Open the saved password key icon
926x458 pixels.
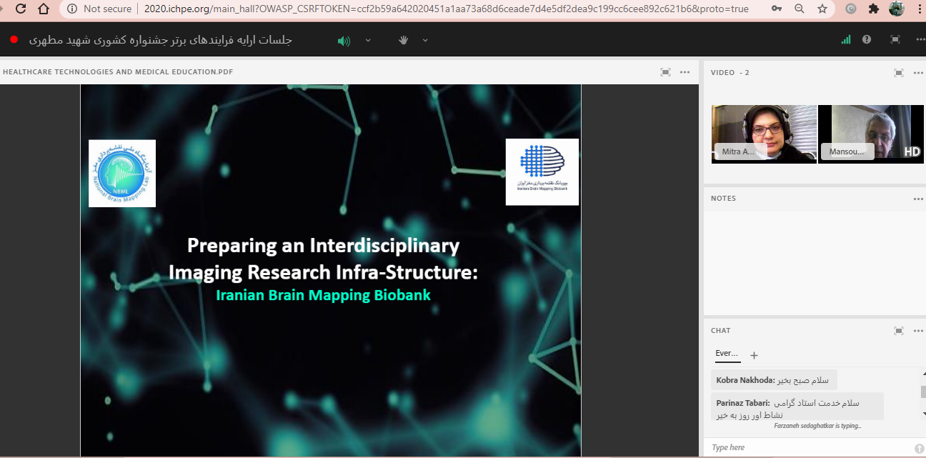pyautogui.click(x=777, y=9)
